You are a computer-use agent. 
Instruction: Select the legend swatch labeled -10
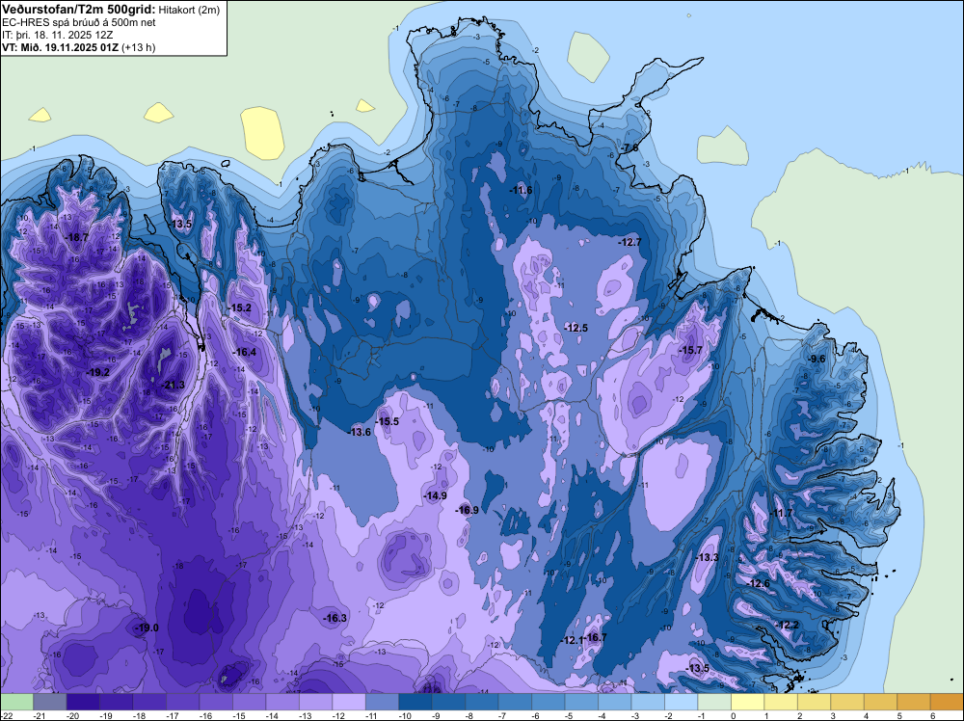point(415,702)
